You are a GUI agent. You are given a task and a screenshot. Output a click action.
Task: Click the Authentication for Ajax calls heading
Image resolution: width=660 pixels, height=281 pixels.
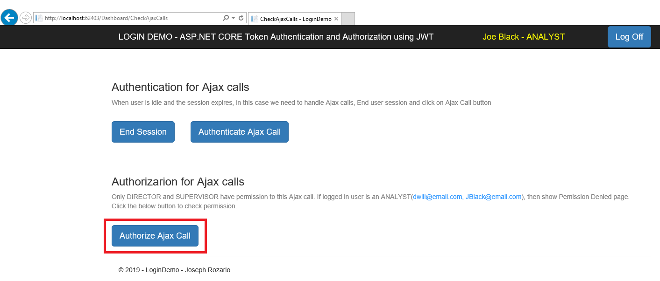180,87
